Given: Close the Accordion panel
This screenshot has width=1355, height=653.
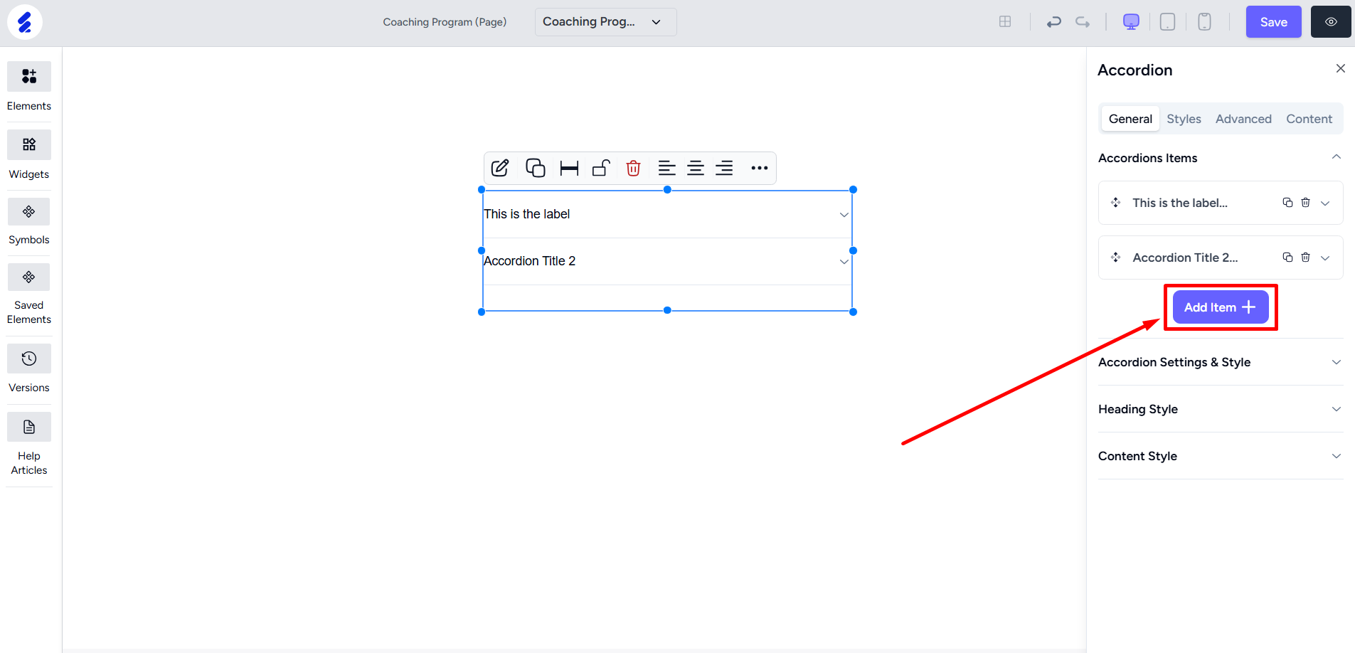Looking at the screenshot, I should point(1341,68).
